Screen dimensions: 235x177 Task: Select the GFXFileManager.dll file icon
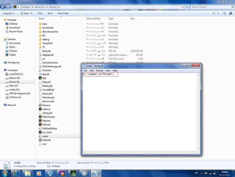point(40,67)
